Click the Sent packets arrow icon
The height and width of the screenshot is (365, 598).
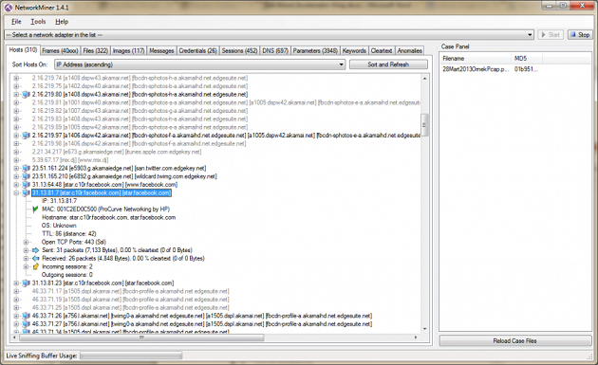35,250
